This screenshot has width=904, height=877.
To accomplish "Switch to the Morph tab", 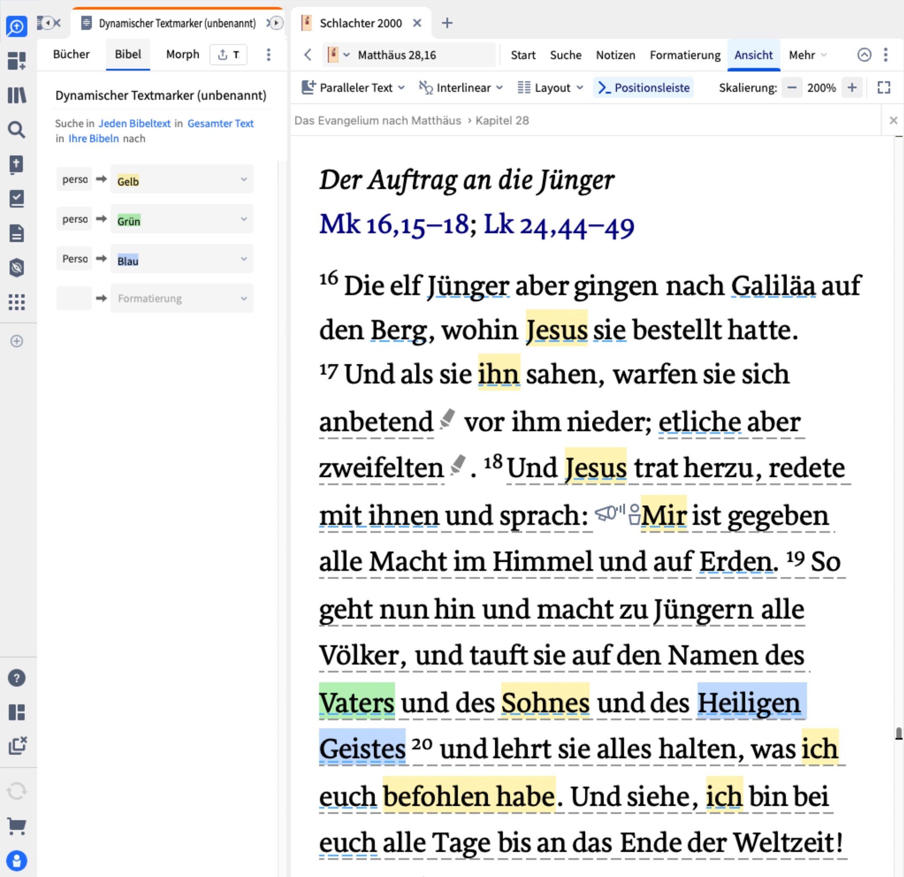I will [183, 54].
